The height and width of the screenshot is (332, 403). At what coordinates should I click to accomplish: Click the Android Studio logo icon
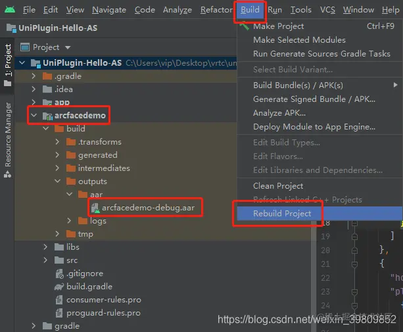click(x=10, y=10)
